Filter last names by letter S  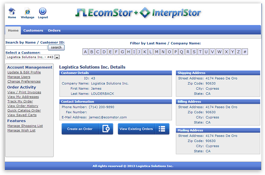pyautogui.click(x=194, y=52)
